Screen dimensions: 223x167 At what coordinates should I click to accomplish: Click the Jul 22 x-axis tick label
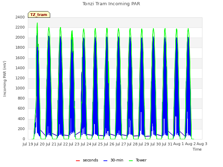[63, 144]
